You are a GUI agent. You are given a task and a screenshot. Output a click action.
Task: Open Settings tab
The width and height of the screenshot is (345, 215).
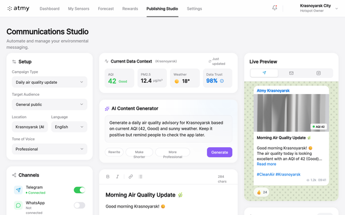[194, 9]
